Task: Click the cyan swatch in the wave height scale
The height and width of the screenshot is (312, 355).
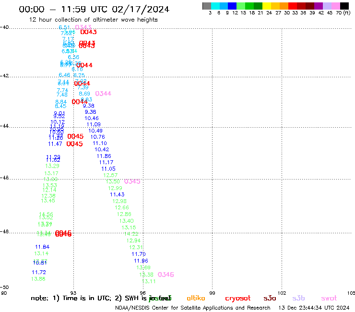Action: click(215, 6)
